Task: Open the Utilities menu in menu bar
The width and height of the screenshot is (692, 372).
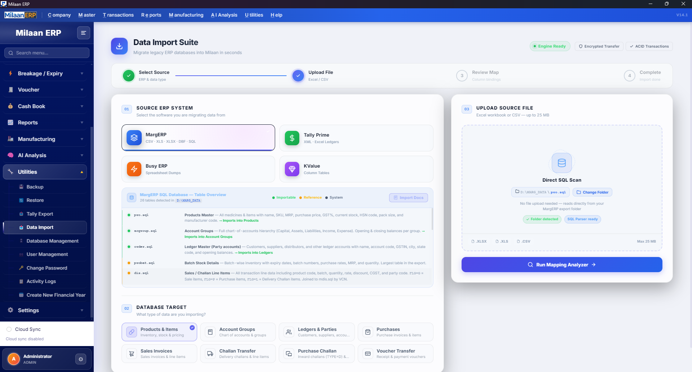Action: tap(254, 15)
